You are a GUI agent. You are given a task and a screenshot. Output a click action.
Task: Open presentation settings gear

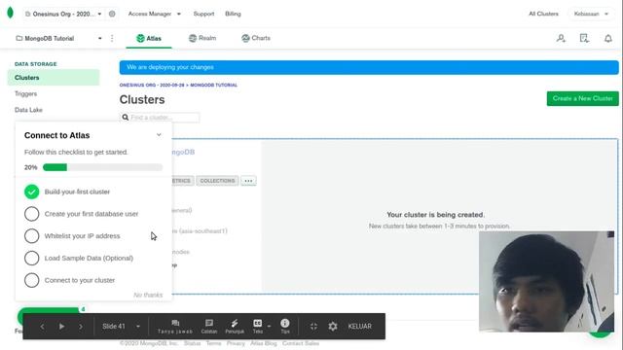click(333, 327)
